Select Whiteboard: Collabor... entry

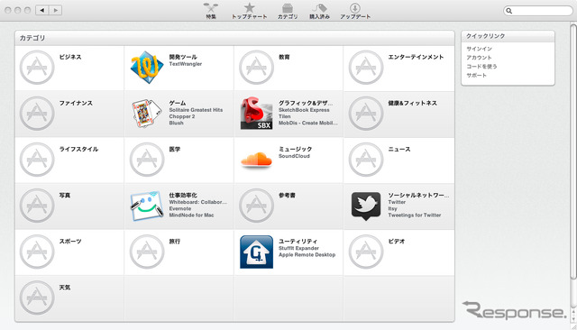click(198, 202)
